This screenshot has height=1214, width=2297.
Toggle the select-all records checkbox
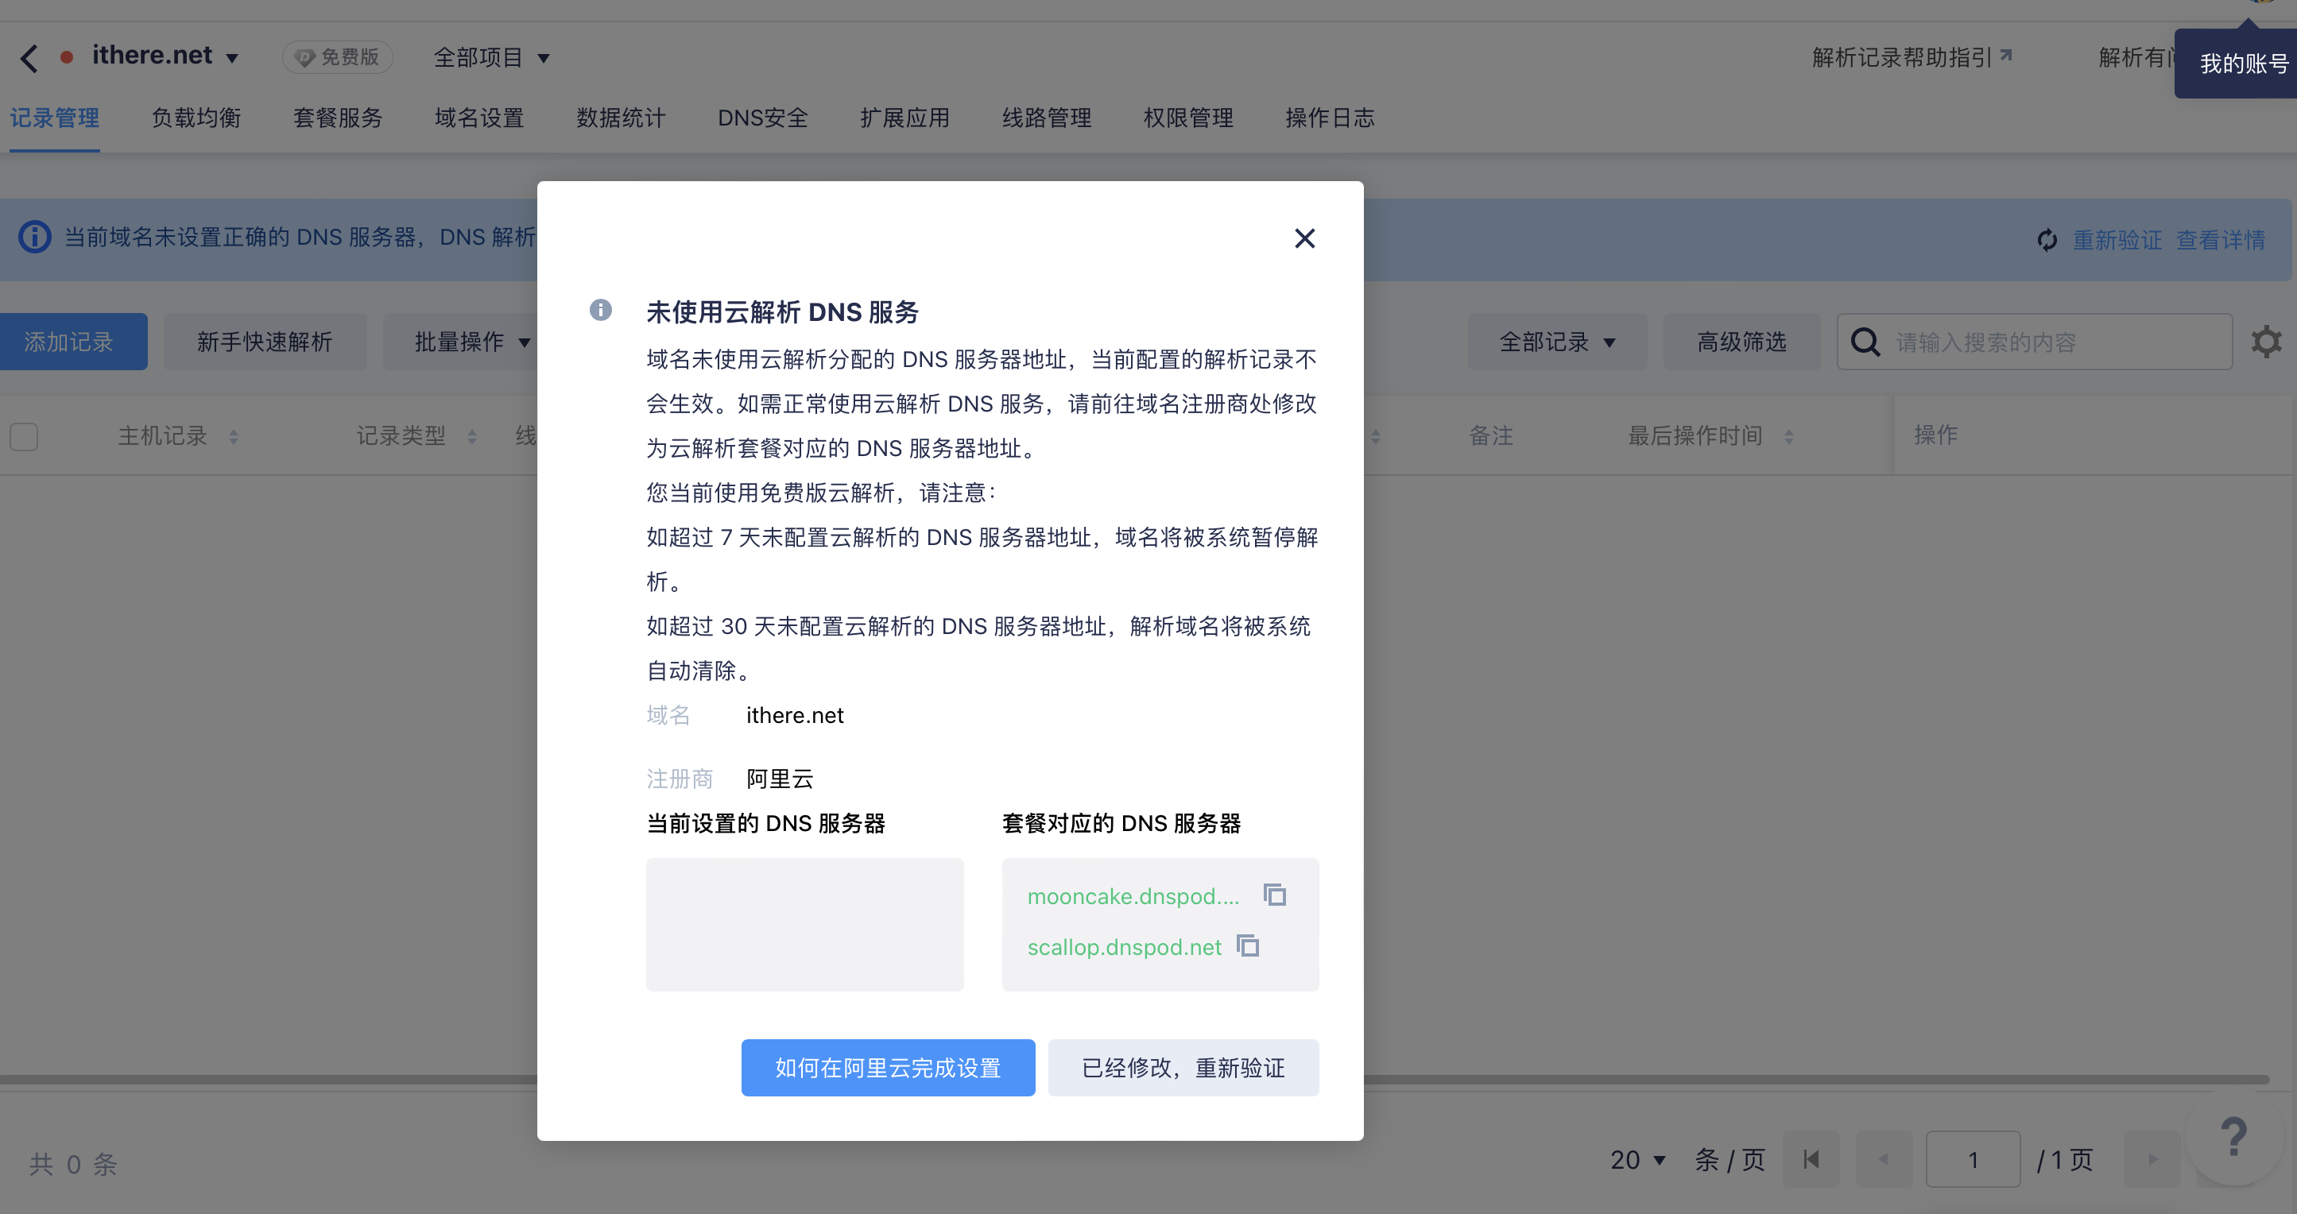24,437
